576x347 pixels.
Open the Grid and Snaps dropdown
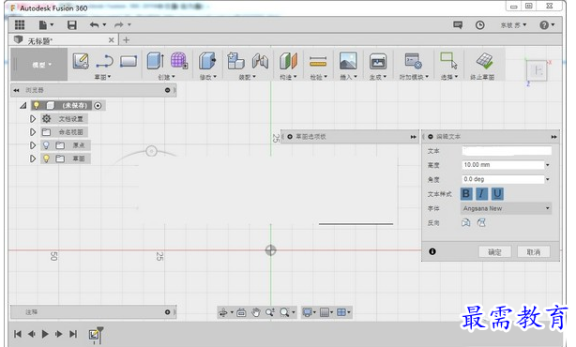pos(326,312)
